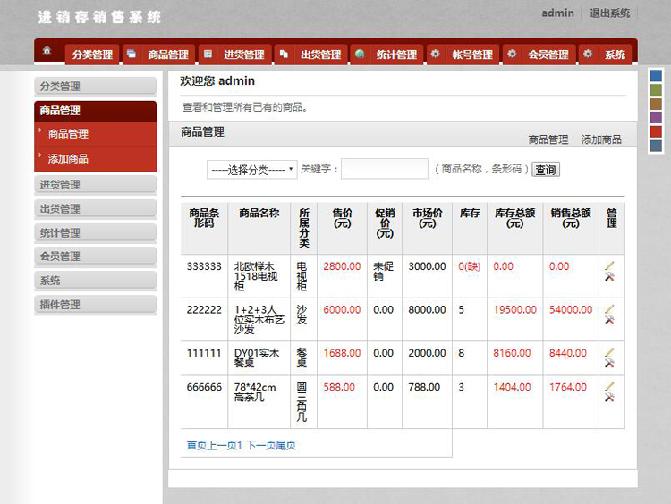Open the 选择分类 category dropdown

click(x=251, y=170)
